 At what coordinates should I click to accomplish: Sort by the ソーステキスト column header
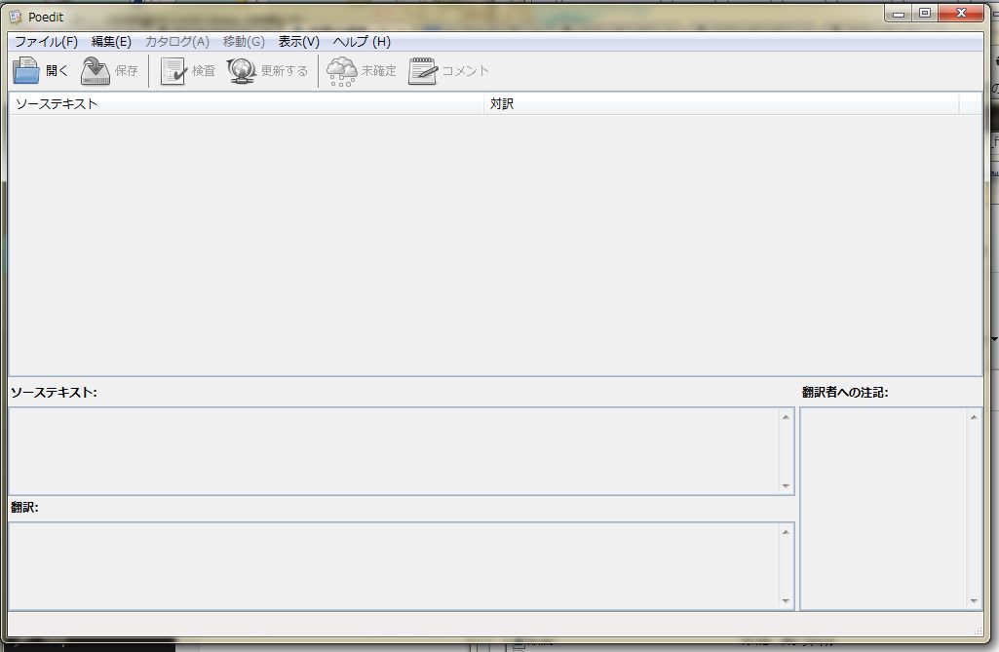tap(244, 103)
